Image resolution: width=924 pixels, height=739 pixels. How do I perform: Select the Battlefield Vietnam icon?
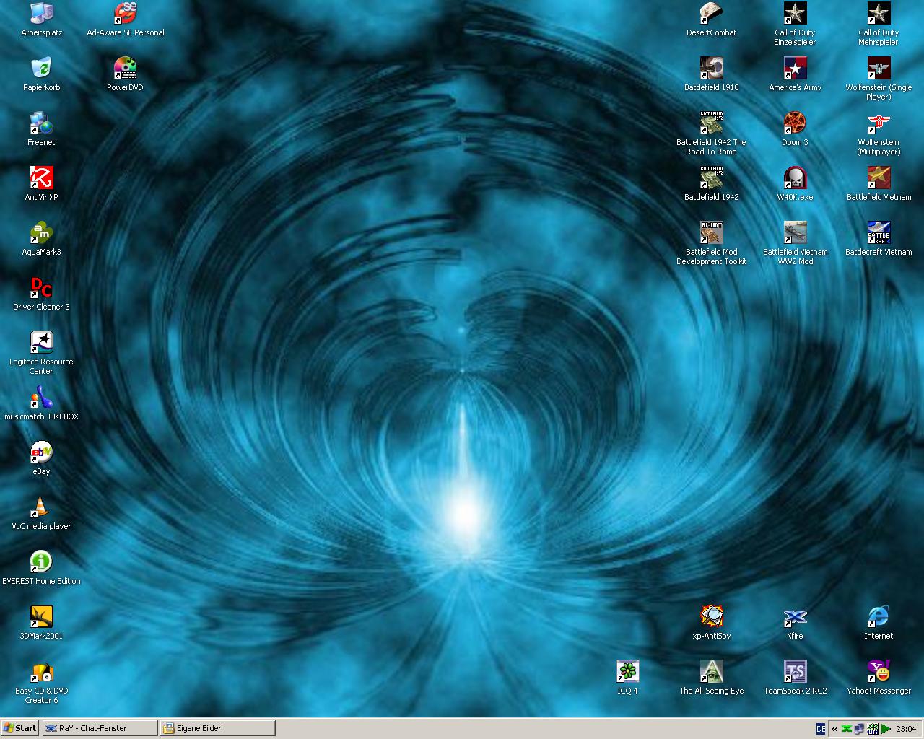click(x=879, y=179)
